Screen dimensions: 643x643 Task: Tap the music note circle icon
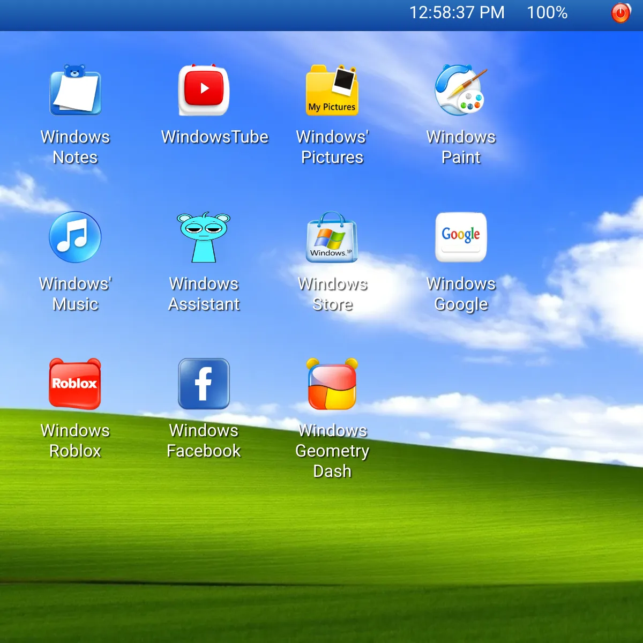(75, 237)
